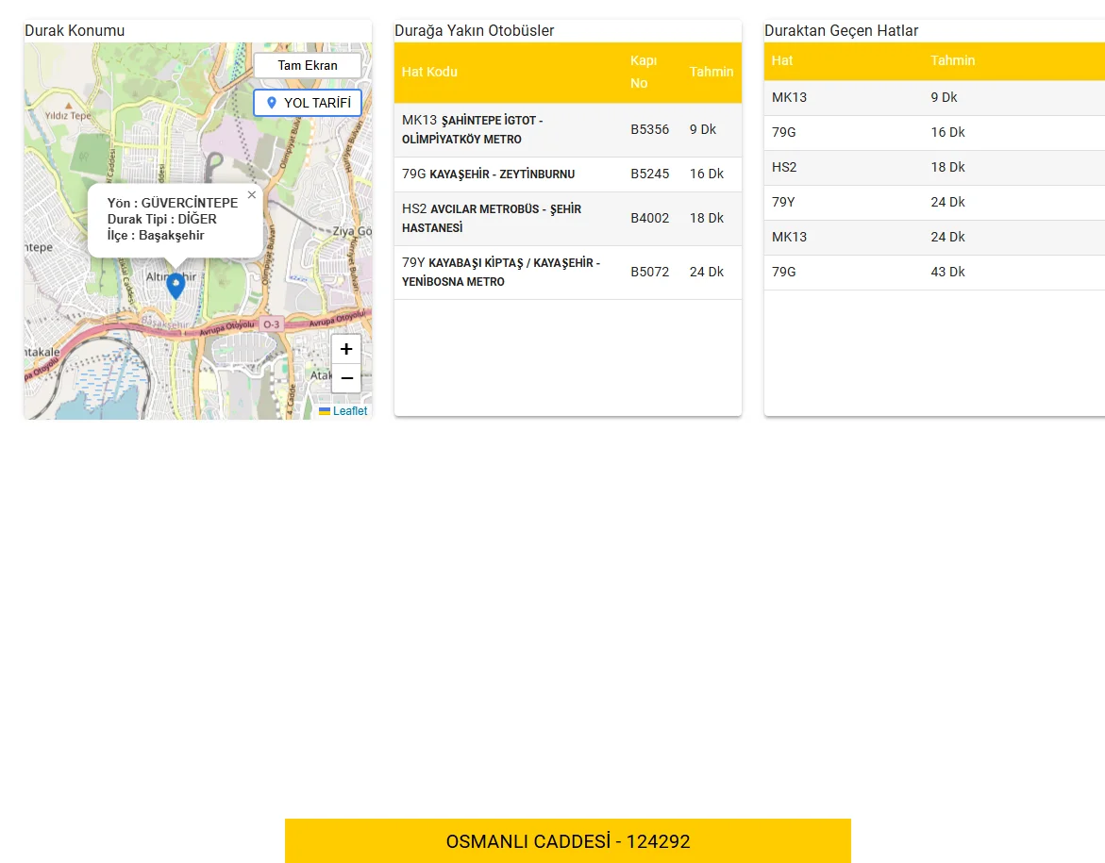
Task: Click the blue map marker pin
Action: (x=176, y=283)
